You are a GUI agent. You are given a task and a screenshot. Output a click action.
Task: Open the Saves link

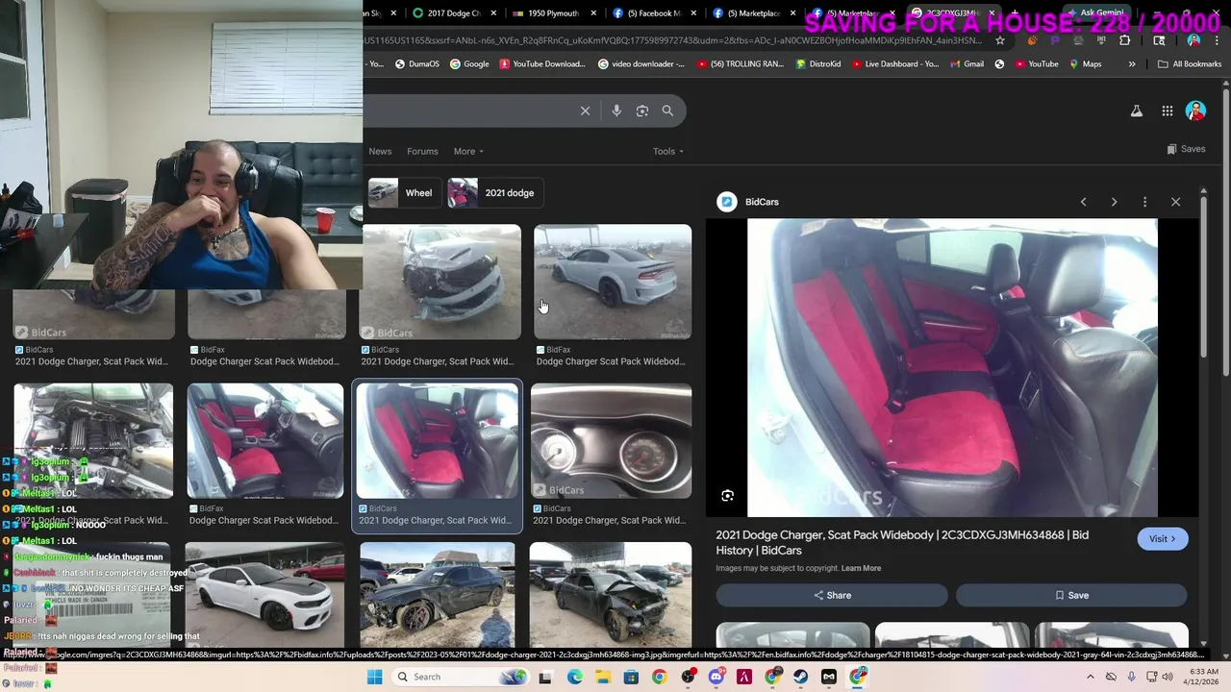pyautogui.click(x=1186, y=149)
